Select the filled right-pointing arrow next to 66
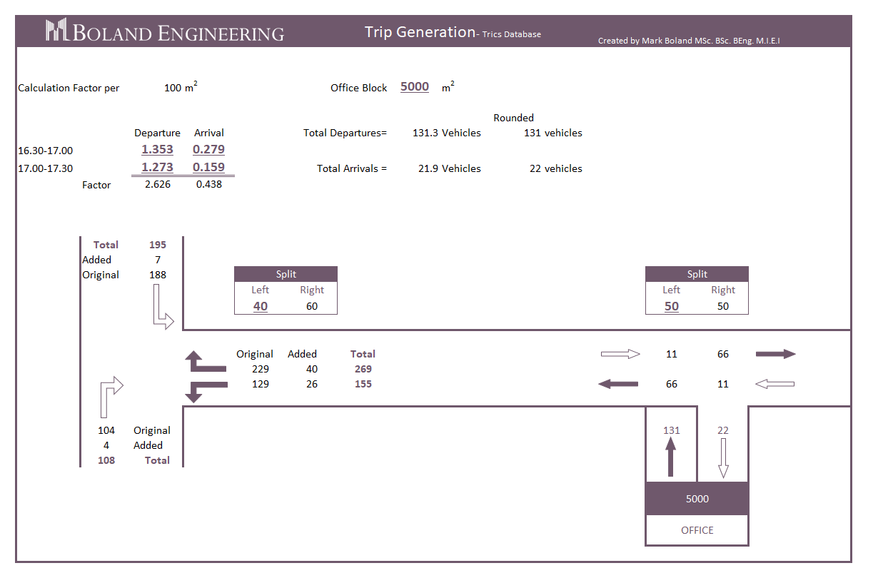This screenshot has height=578, width=878. click(775, 354)
